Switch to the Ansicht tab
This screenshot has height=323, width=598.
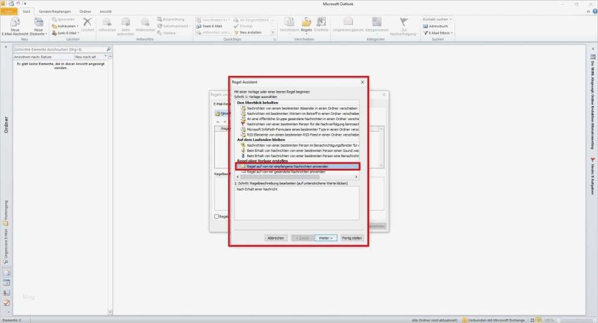point(106,12)
